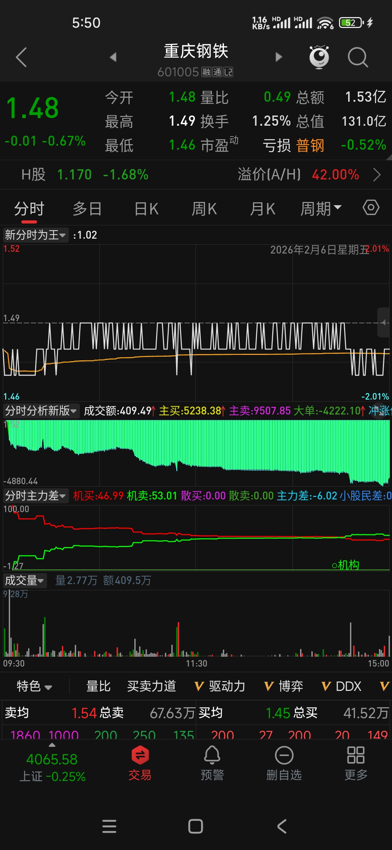Open chart settings hexagon icon

click(371, 208)
